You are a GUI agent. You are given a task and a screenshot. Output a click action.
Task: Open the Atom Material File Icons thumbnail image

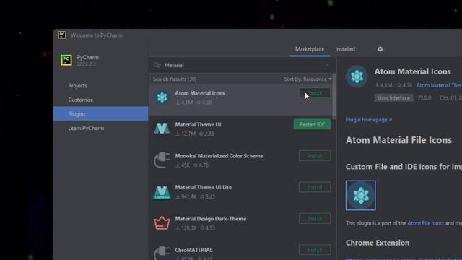(x=361, y=196)
